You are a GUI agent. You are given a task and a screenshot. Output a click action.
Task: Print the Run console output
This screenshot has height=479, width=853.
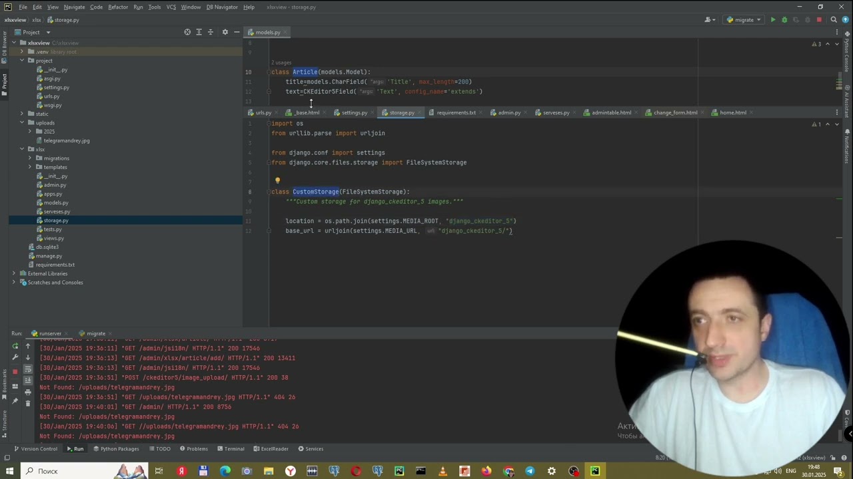[x=28, y=393]
